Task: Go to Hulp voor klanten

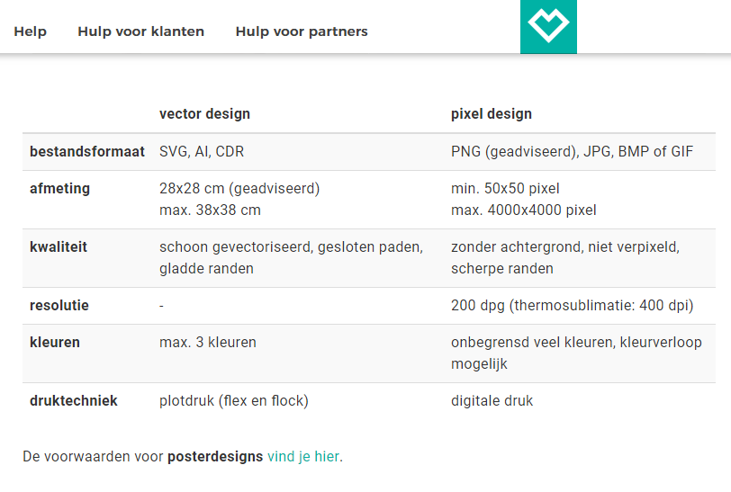Action: tap(140, 31)
